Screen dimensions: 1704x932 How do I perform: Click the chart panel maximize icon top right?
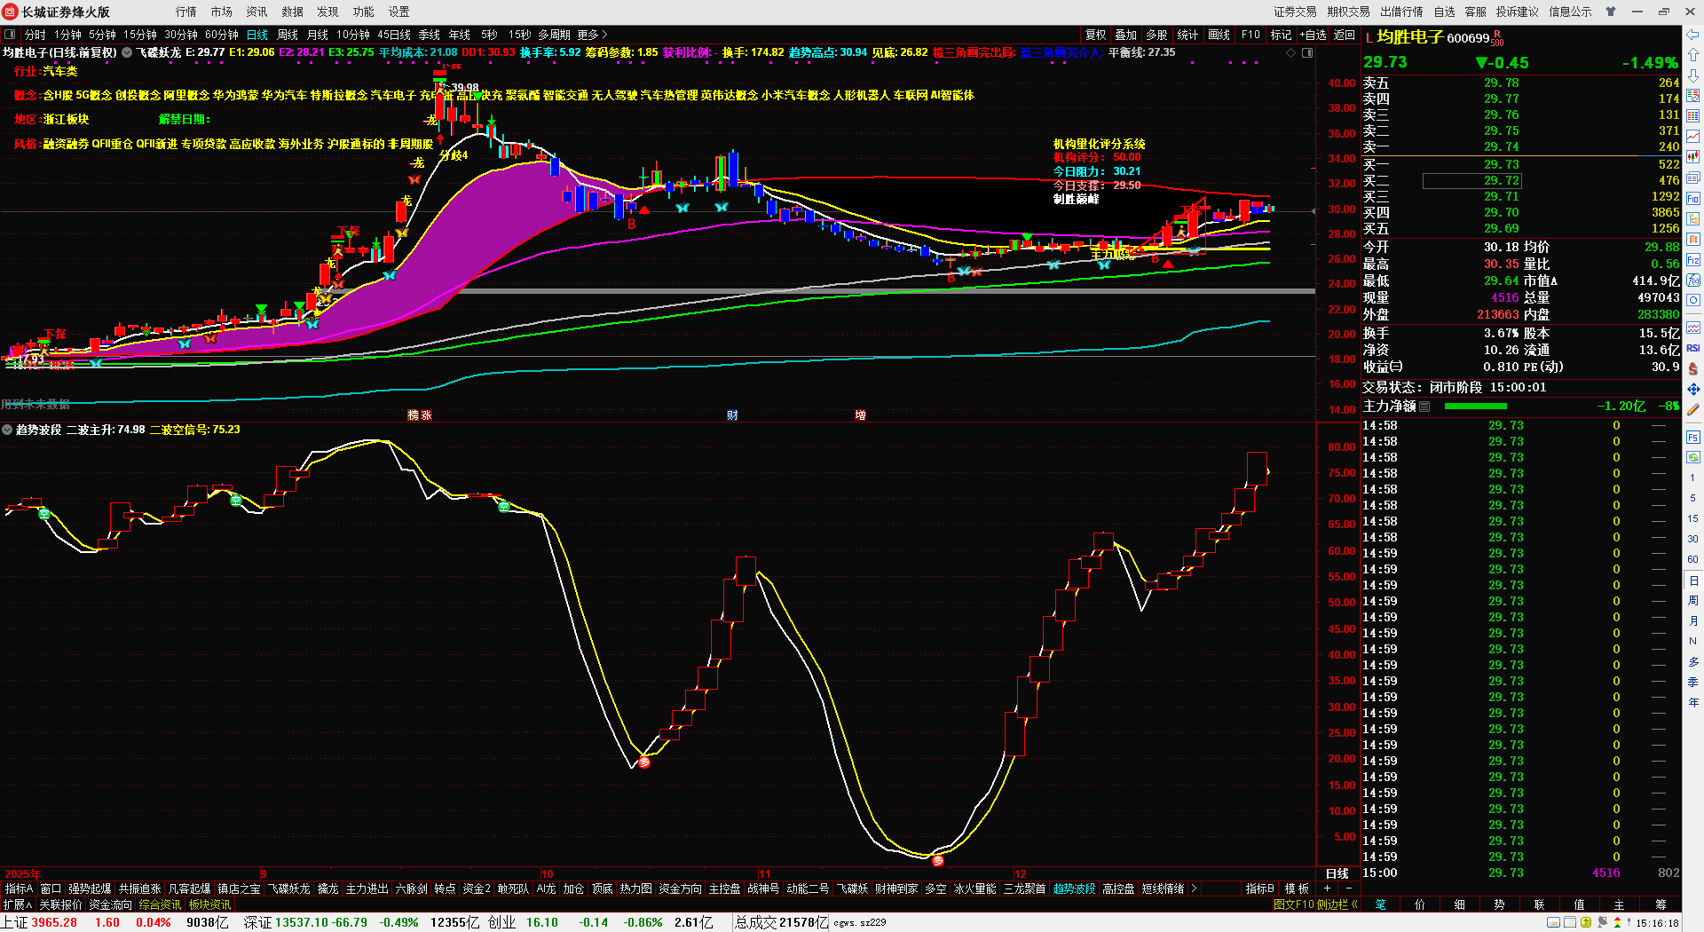pos(1306,52)
